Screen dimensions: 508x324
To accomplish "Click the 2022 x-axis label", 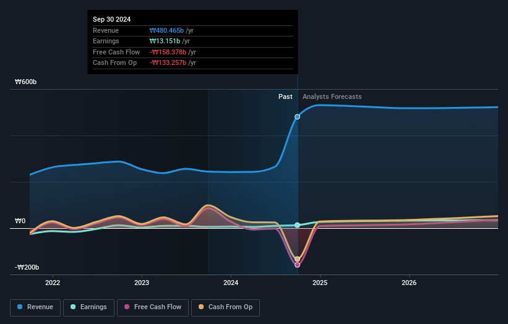I will coord(53,283).
